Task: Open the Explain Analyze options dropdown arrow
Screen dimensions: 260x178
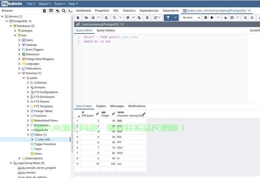Action: click(238, 17)
